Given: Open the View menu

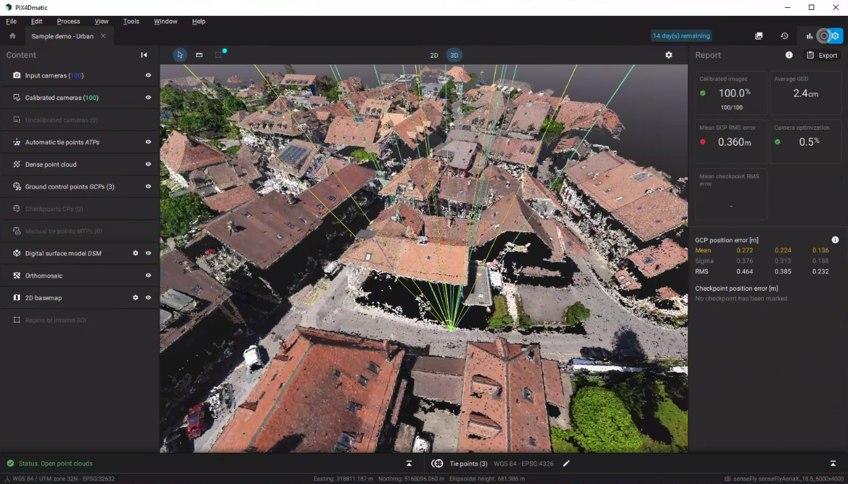Looking at the screenshot, I should (101, 21).
